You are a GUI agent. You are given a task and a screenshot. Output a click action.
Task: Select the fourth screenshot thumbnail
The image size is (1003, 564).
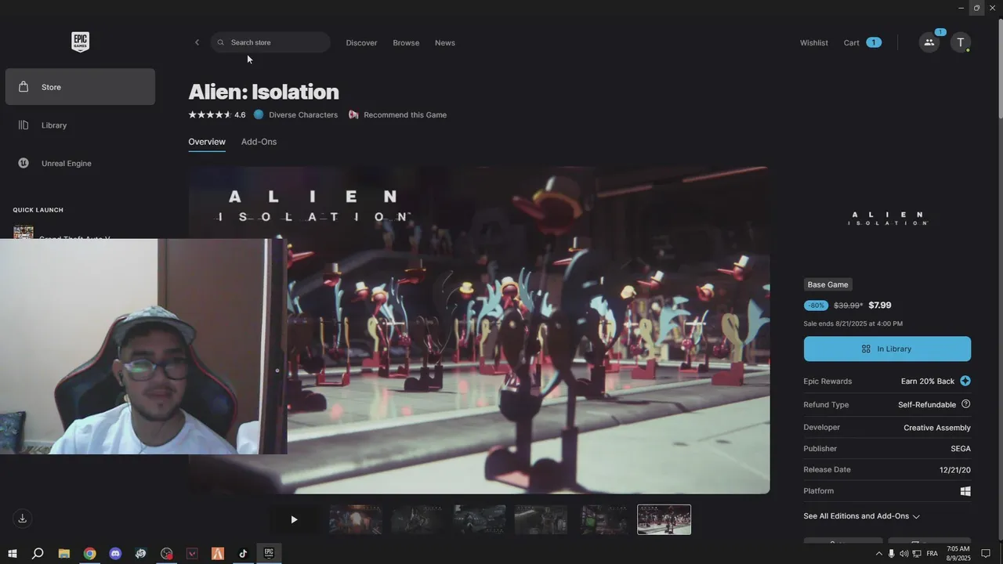[x=541, y=519]
